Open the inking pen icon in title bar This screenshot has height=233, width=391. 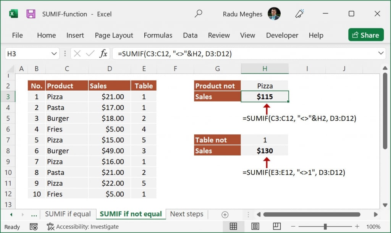point(299,14)
